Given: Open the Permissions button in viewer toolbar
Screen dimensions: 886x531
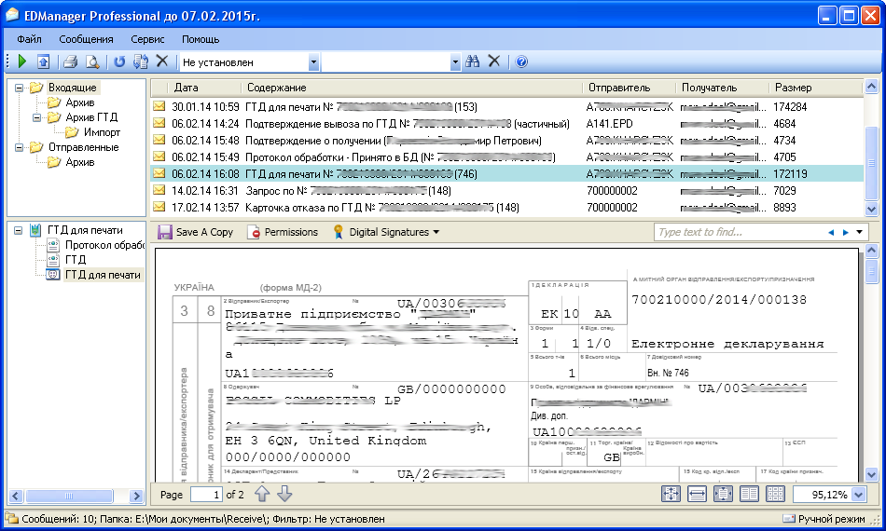Looking at the screenshot, I should (x=283, y=232).
